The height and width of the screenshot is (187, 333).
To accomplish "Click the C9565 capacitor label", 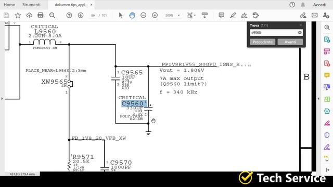I will pos(132,73).
